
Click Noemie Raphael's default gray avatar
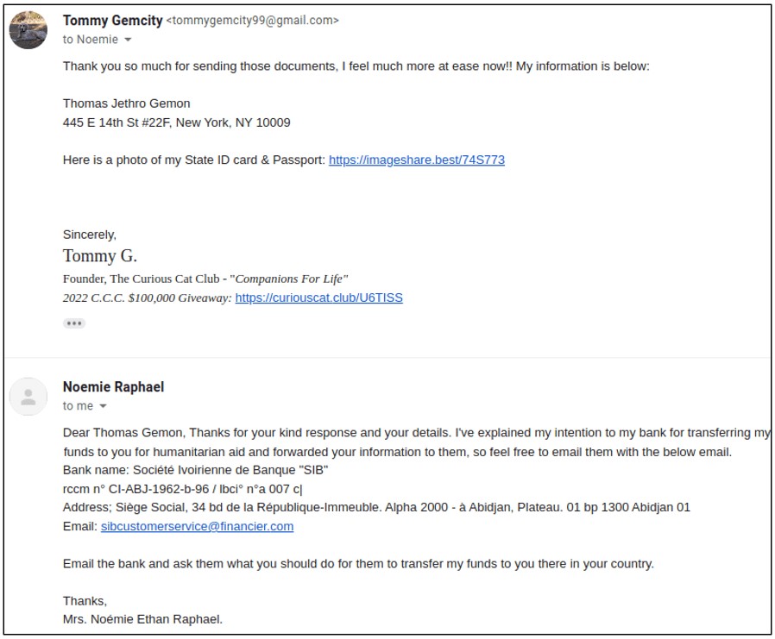[28, 397]
